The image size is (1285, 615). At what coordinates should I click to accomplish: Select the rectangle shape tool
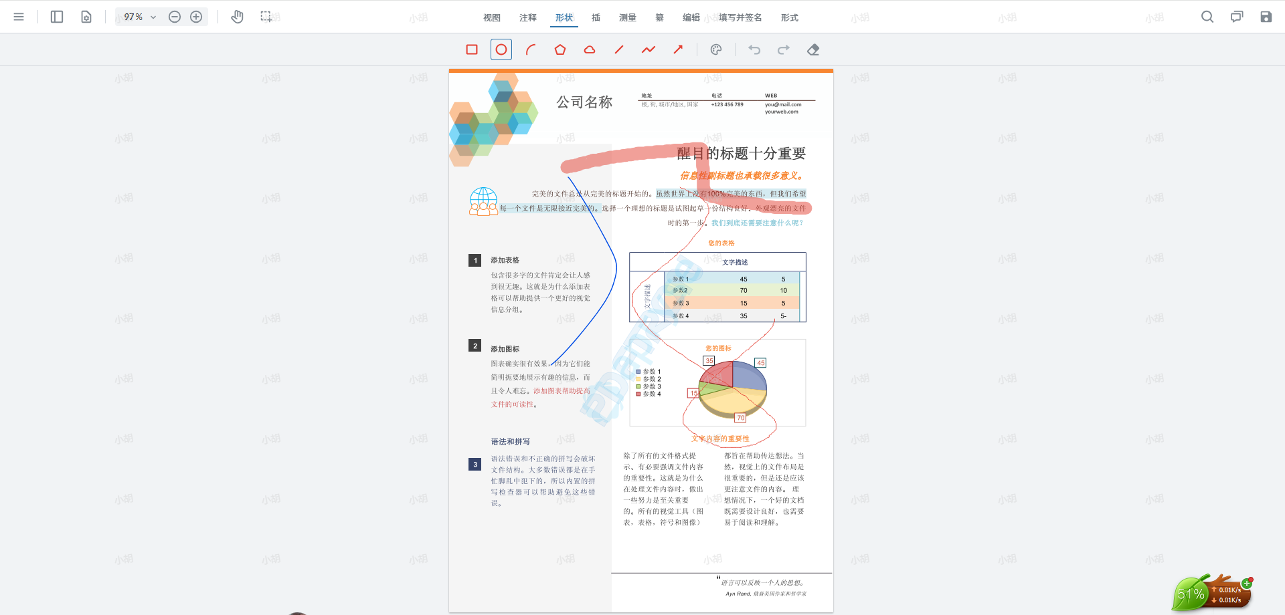click(472, 49)
